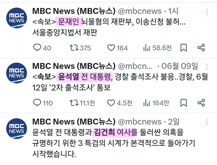Image resolution: width=217 pixels, height=165 pixels.
Task: Open MBC News avatar on first tweet
Action: pyautogui.click(x=17, y=18)
